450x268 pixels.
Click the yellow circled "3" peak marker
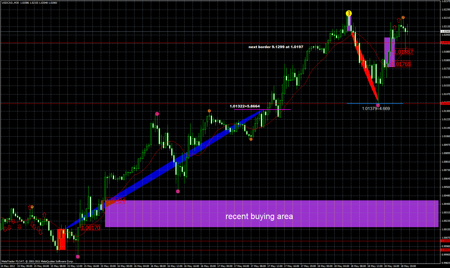[349, 14]
